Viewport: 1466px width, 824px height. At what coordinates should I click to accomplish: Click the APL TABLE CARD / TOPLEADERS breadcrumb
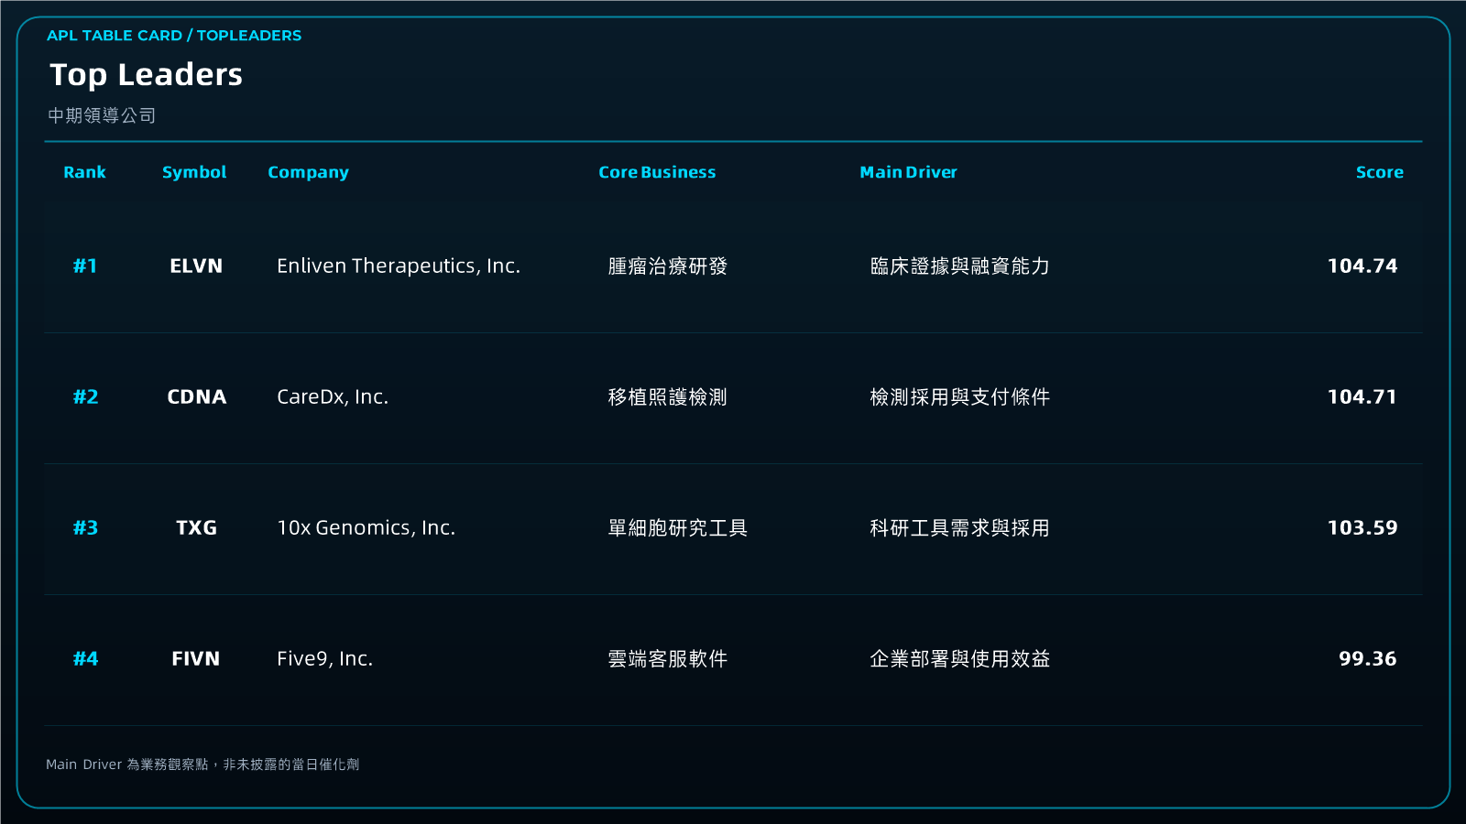[174, 35]
